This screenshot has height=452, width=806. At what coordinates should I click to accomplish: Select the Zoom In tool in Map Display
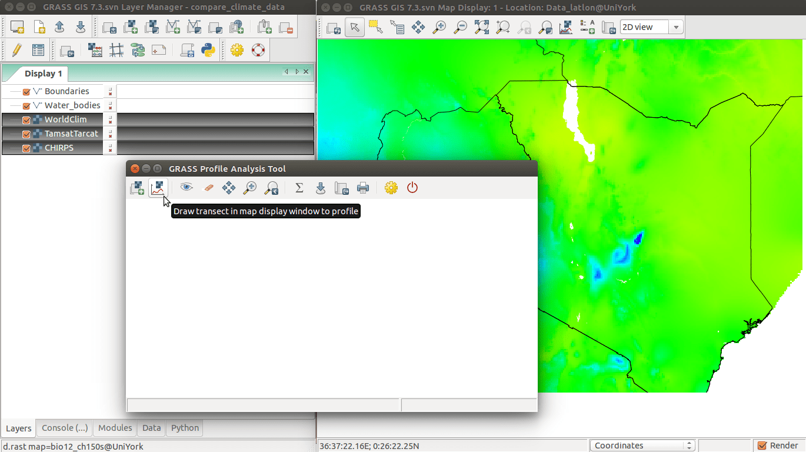click(439, 27)
